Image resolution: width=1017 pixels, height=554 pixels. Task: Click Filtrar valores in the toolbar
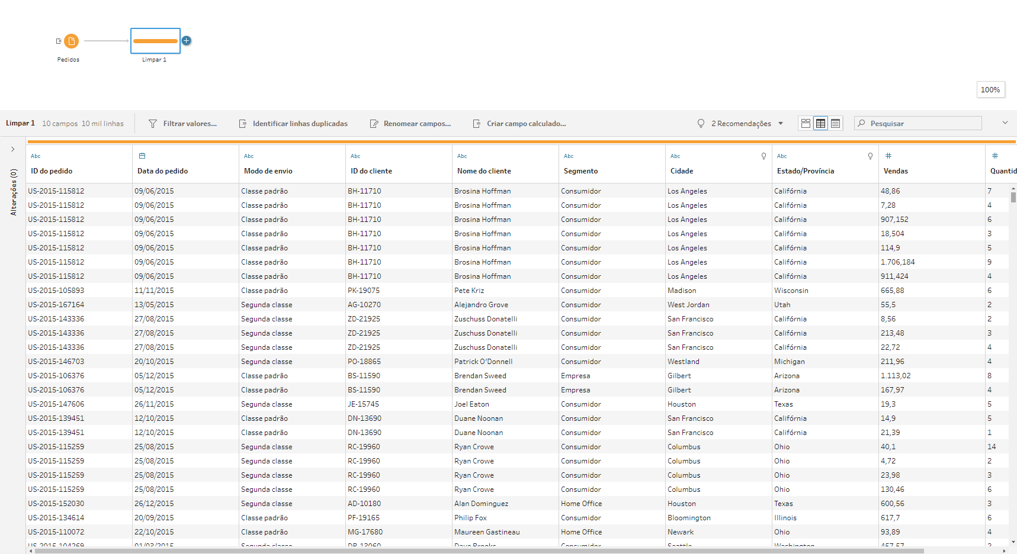tap(182, 124)
